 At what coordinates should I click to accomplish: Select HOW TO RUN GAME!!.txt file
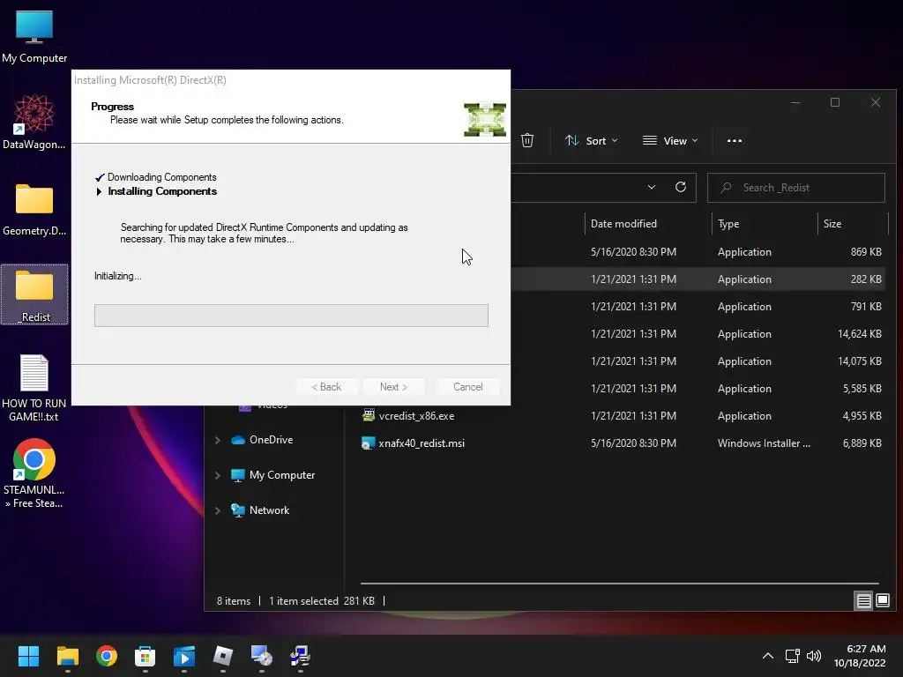coord(34,388)
